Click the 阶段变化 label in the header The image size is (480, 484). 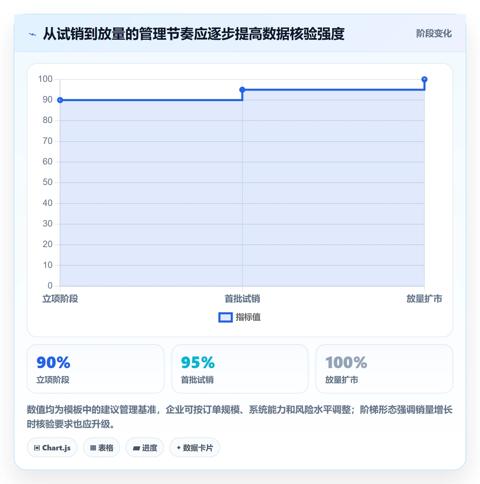(434, 34)
